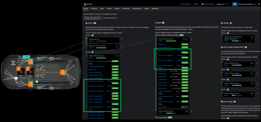Open the cynosure-gate job link

pyautogui.click(x=162, y=107)
